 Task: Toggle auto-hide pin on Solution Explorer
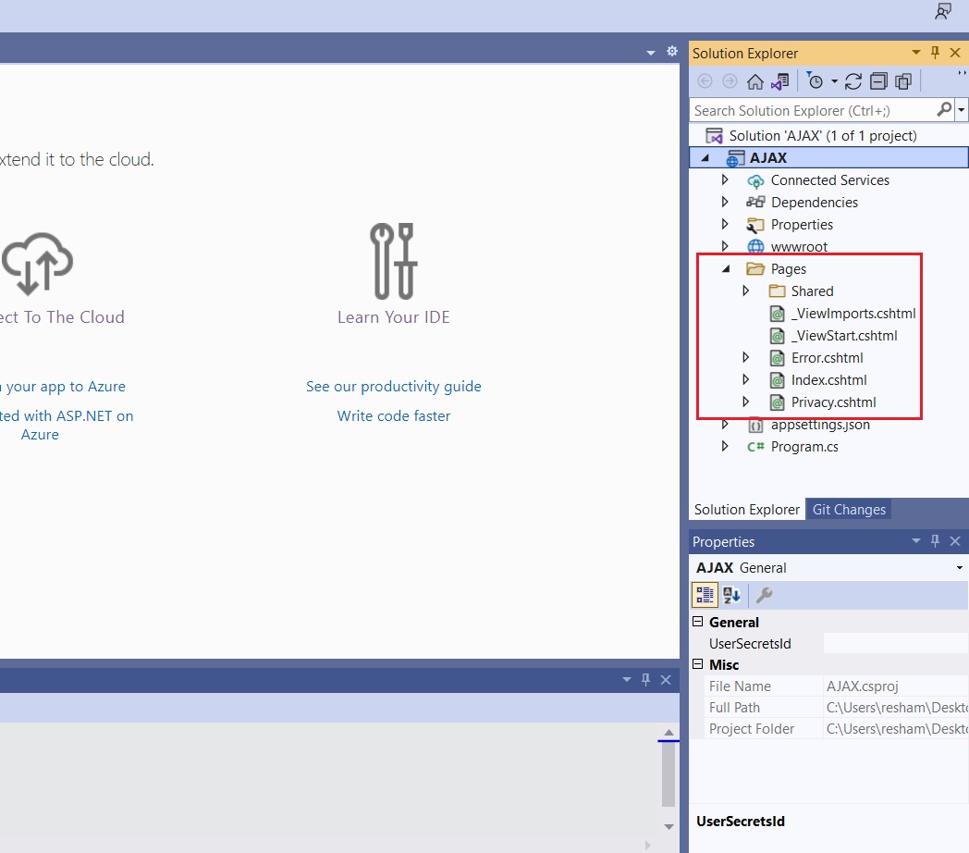935,53
